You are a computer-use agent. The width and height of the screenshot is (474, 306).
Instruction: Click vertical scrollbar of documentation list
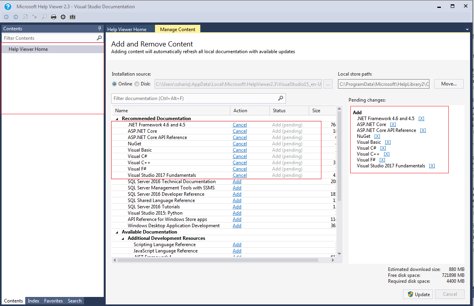pos(340,156)
